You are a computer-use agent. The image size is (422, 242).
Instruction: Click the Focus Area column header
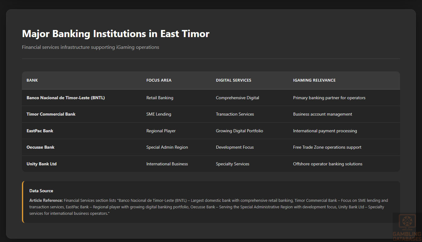[x=159, y=80]
